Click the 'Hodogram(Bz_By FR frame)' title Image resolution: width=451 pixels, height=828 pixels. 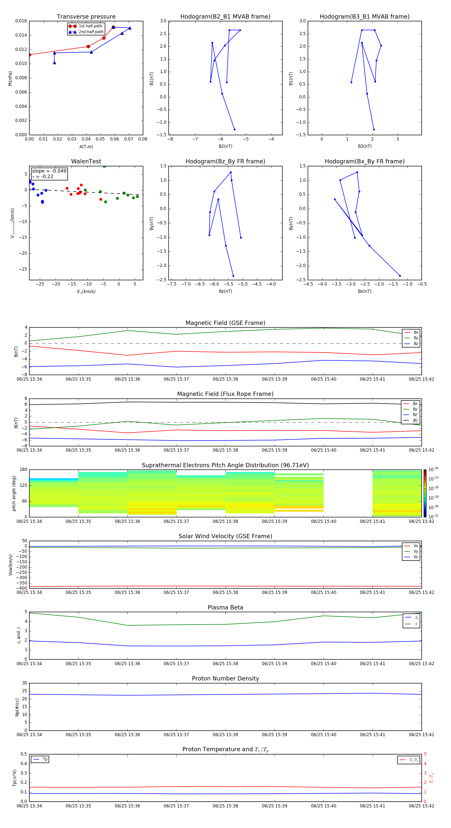225,161
